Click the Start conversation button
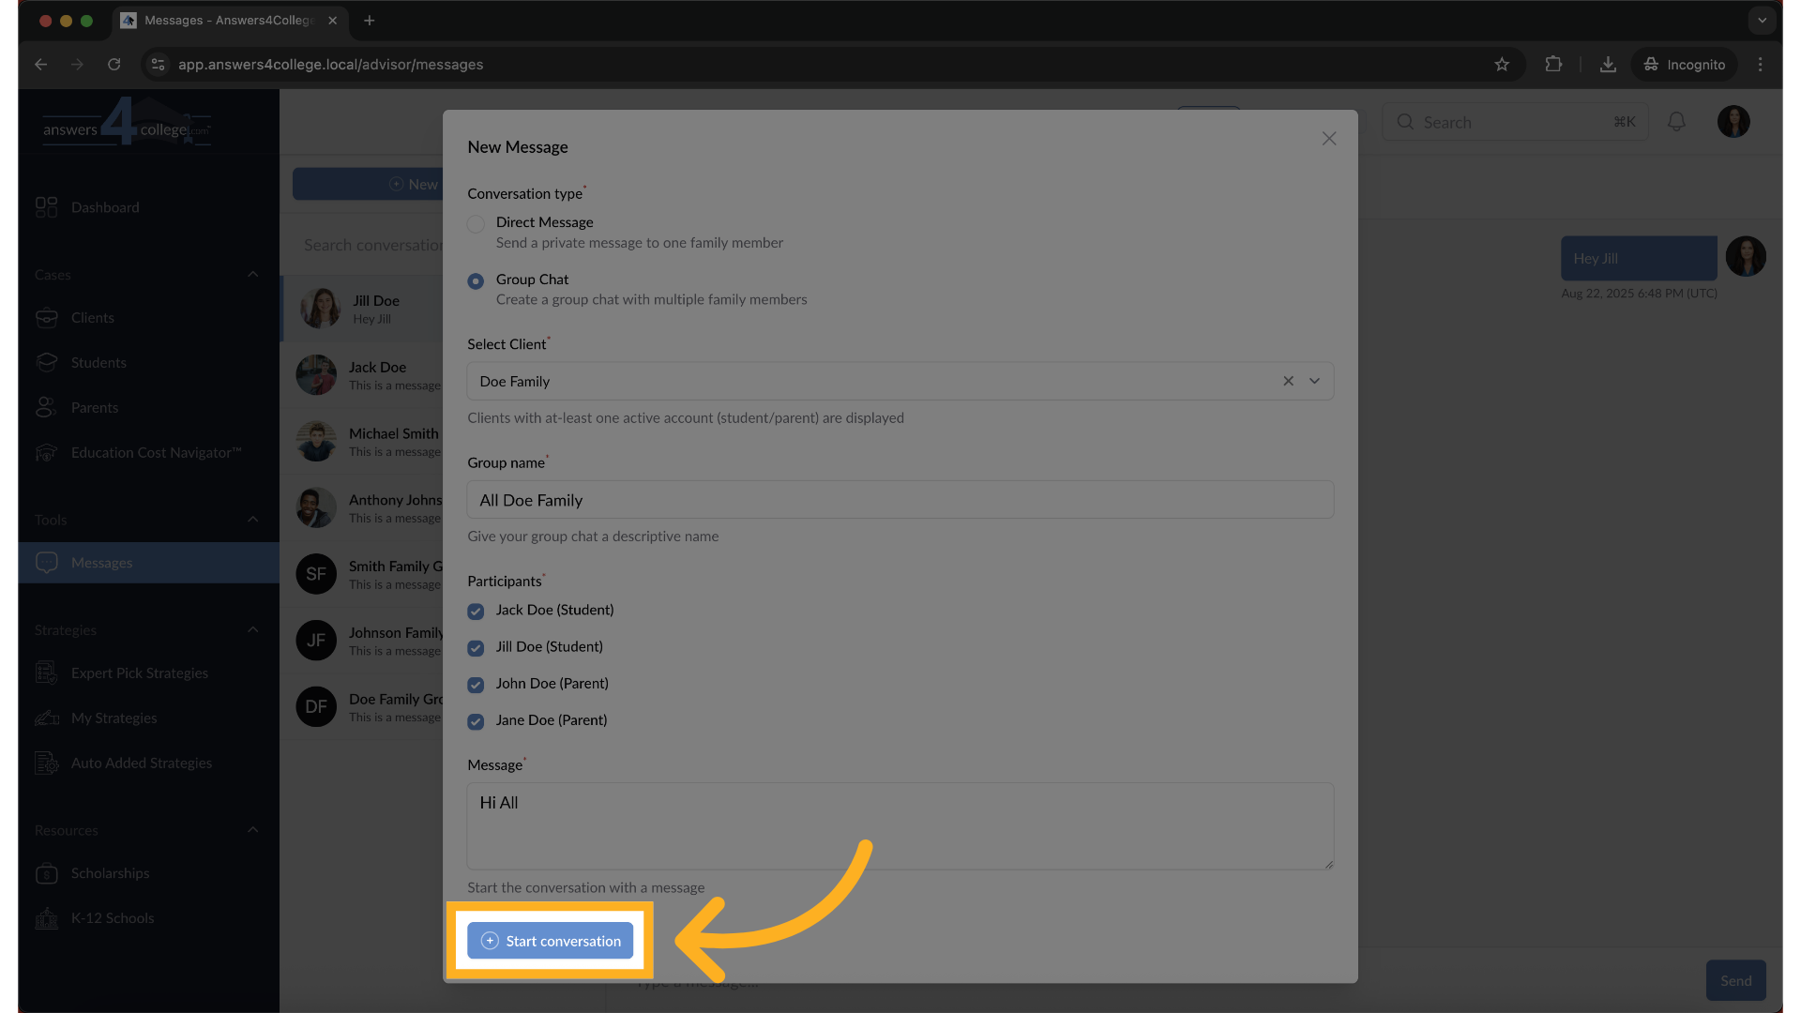The image size is (1801, 1013). [551, 941]
